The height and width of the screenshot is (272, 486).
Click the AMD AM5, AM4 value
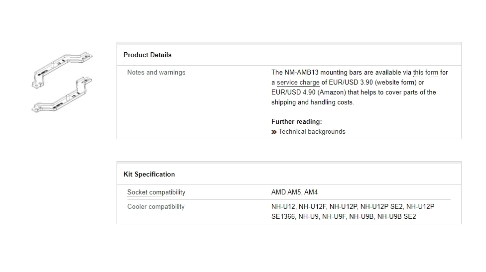[x=294, y=192]
